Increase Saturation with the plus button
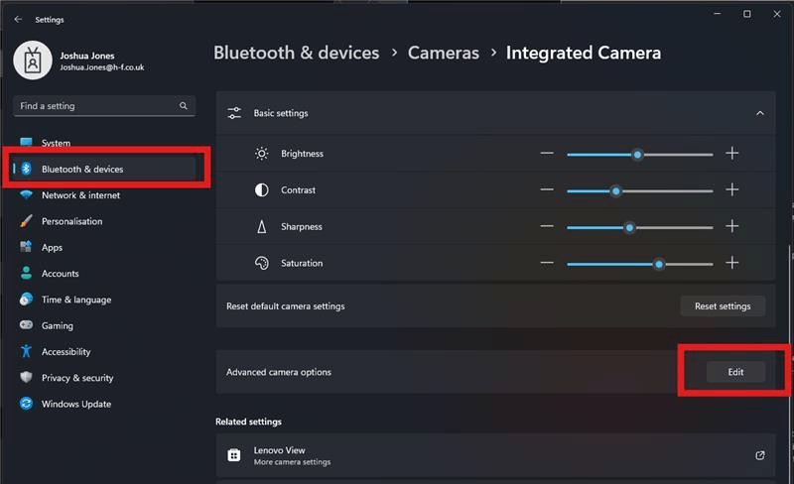The height and width of the screenshot is (484, 794). coord(731,262)
